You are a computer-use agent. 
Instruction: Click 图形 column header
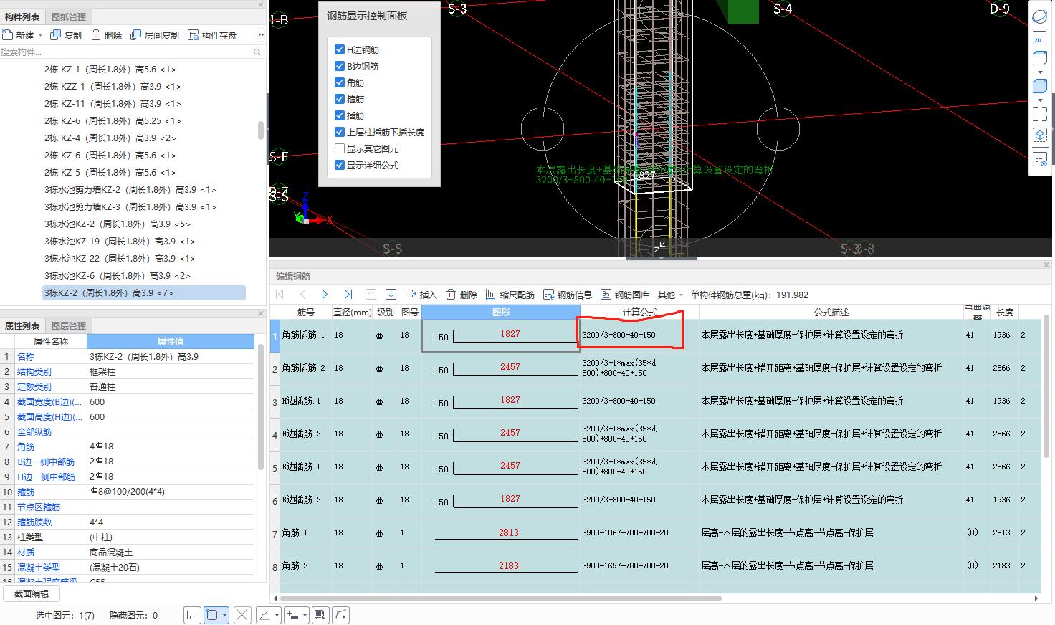pyautogui.click(x=501, y=312)
